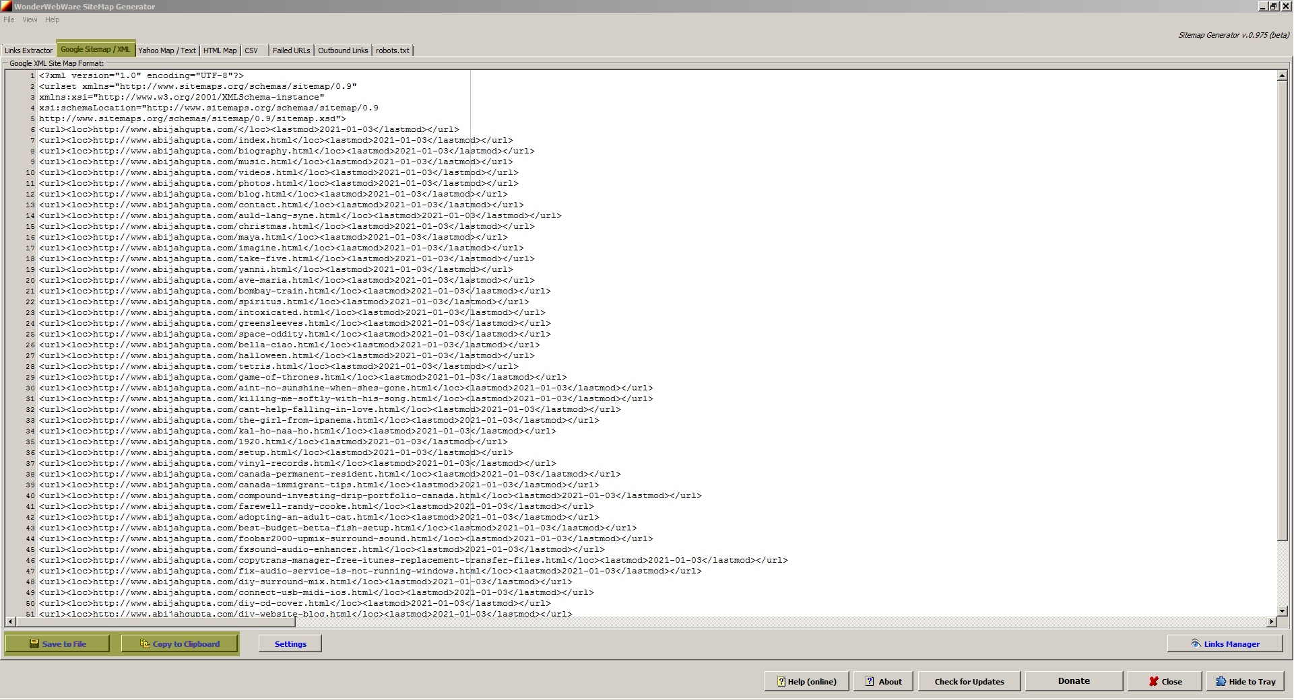This screenshot has width=1296, height=700.
Task: Select the contact.html URL line
Action: coord(282,205)
